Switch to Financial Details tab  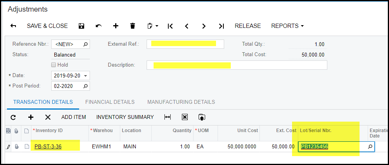[110, 102]
